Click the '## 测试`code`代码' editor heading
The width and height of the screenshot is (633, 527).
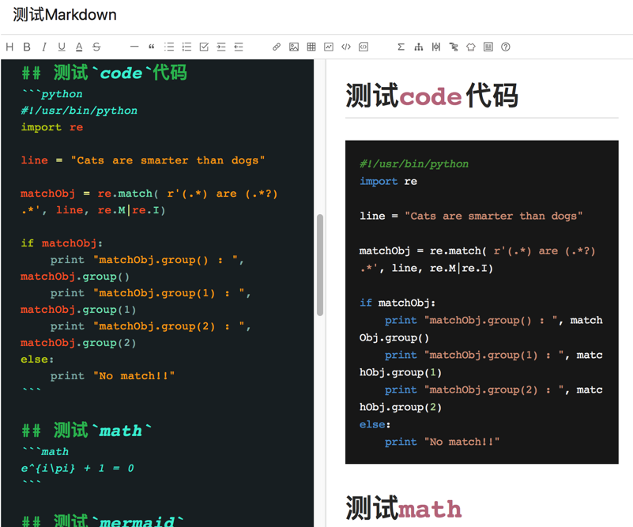click(x=104, y=73)
